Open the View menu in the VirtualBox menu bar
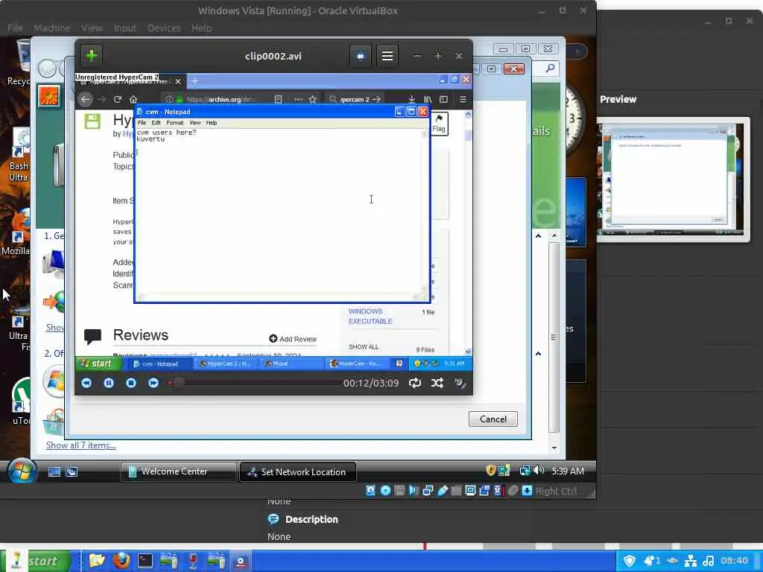The width and height of the screenshot is (763, 572). (x=92, y=28)
